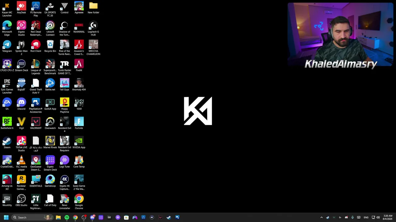
Task: Open the clock showing 3:26 AM
Action: (388, 217)
